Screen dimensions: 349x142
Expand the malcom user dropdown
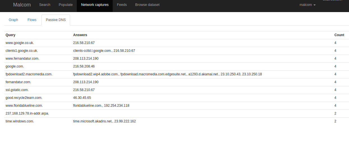tap(308, 5)
